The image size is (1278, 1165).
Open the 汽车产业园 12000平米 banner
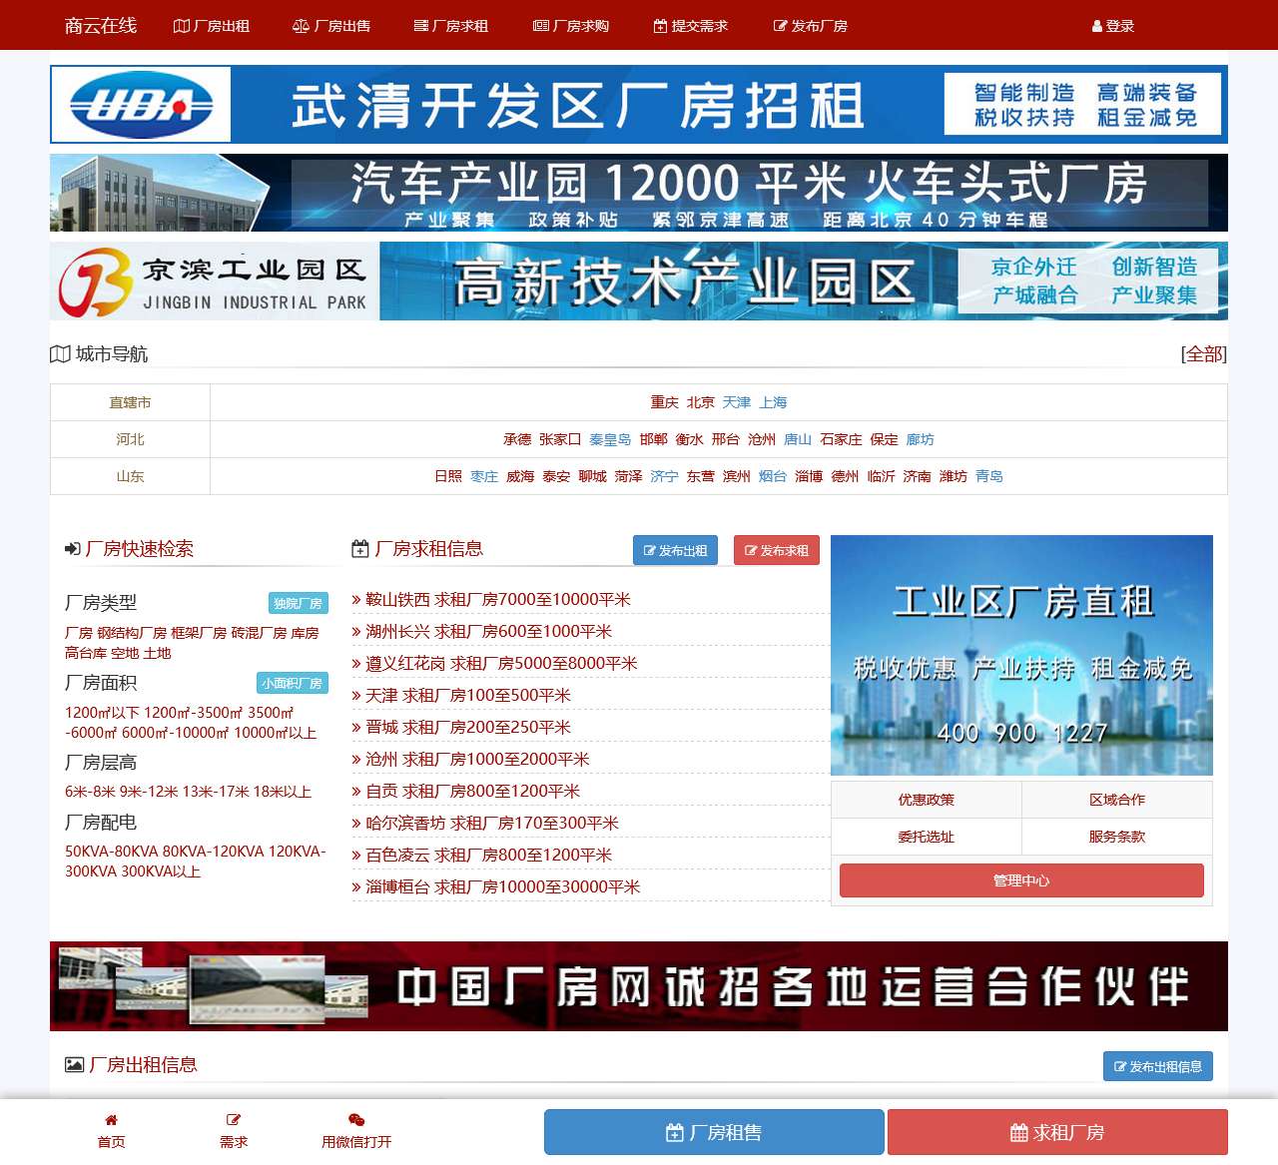639,193
